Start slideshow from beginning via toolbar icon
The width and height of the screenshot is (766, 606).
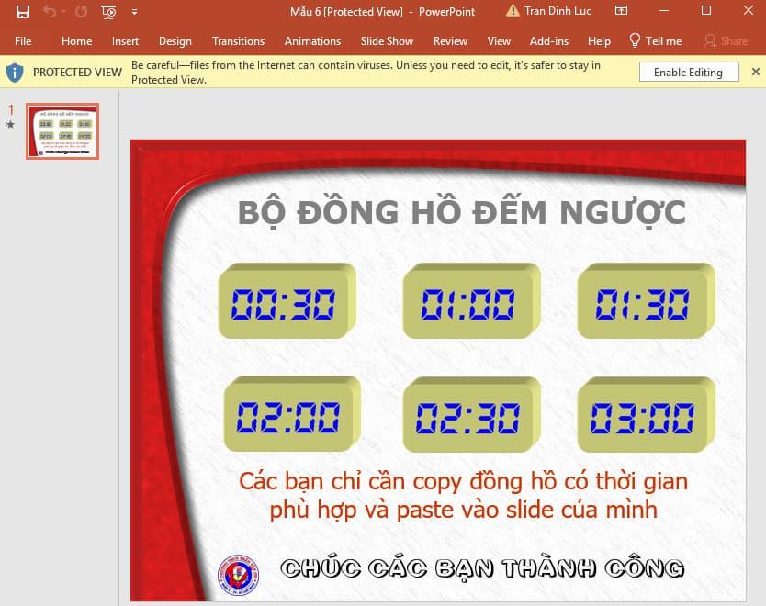coord(107,11)
